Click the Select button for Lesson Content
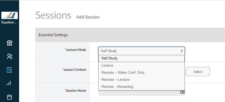225x102 pixels. 198,72
